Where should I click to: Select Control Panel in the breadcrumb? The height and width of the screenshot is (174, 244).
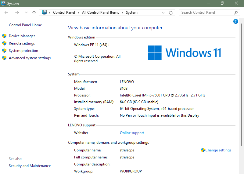[x=64, y=13]
